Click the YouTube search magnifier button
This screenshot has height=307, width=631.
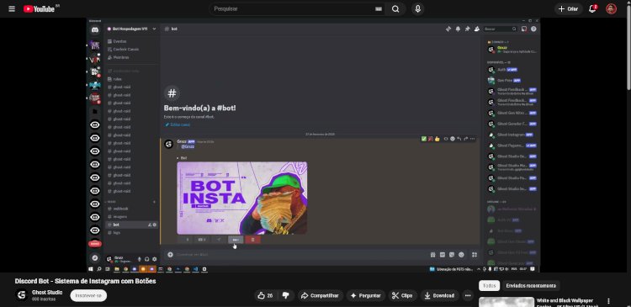[x=395, y=9]
